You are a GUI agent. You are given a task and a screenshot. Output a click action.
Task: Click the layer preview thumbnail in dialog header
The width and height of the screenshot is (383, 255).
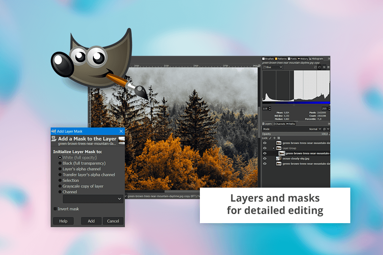[x=121, y=141]
